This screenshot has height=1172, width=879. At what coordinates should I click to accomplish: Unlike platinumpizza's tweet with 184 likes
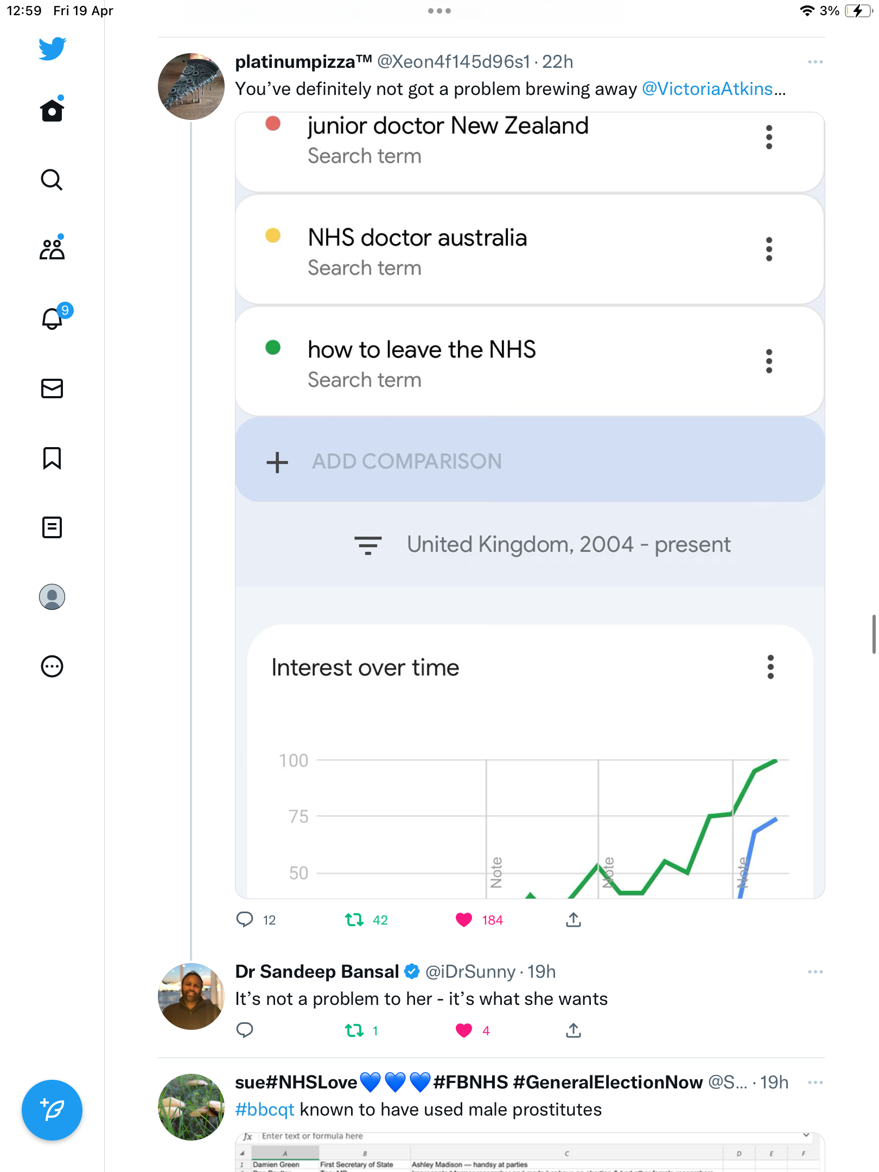point(464,920)
